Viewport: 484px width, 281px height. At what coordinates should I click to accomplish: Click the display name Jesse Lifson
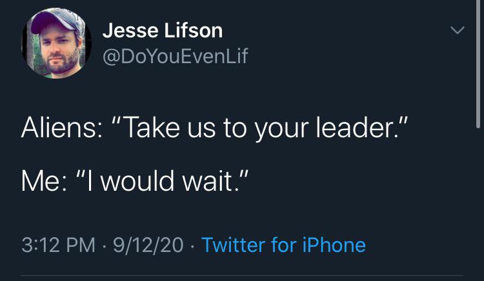coord(163,30)
